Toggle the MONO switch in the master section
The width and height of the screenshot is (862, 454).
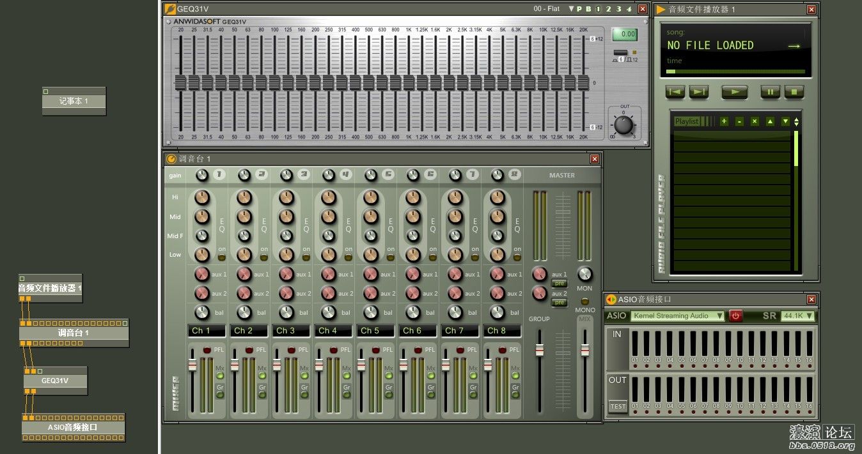tap(584, 301)
